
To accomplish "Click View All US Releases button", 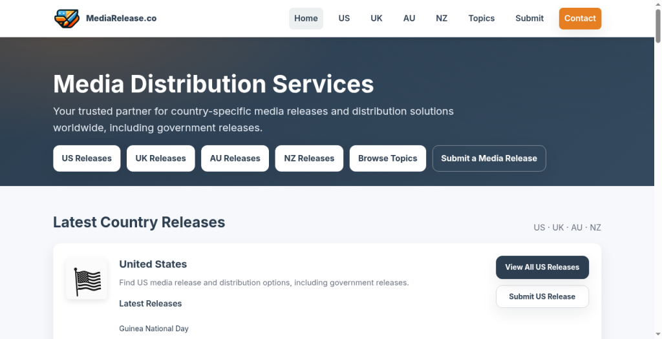I will point(542,267).
